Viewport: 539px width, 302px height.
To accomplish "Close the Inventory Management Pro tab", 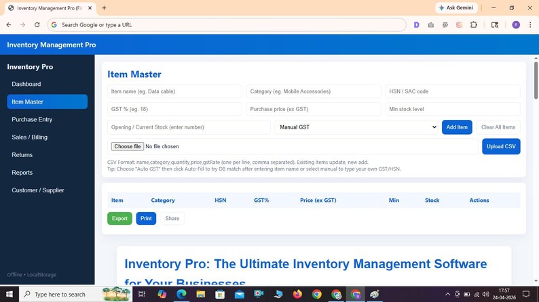I will tap(90, 8).
